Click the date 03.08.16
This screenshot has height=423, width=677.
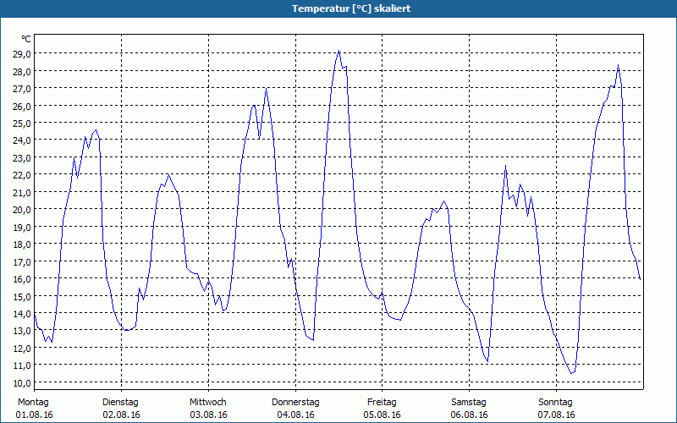click(208, 415)
